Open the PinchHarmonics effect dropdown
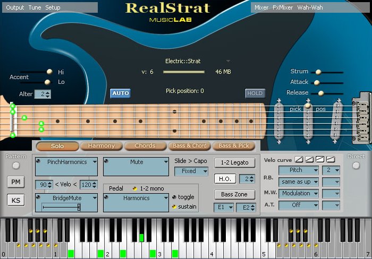The height and width of the screenshot is (259, 372). 95,162
